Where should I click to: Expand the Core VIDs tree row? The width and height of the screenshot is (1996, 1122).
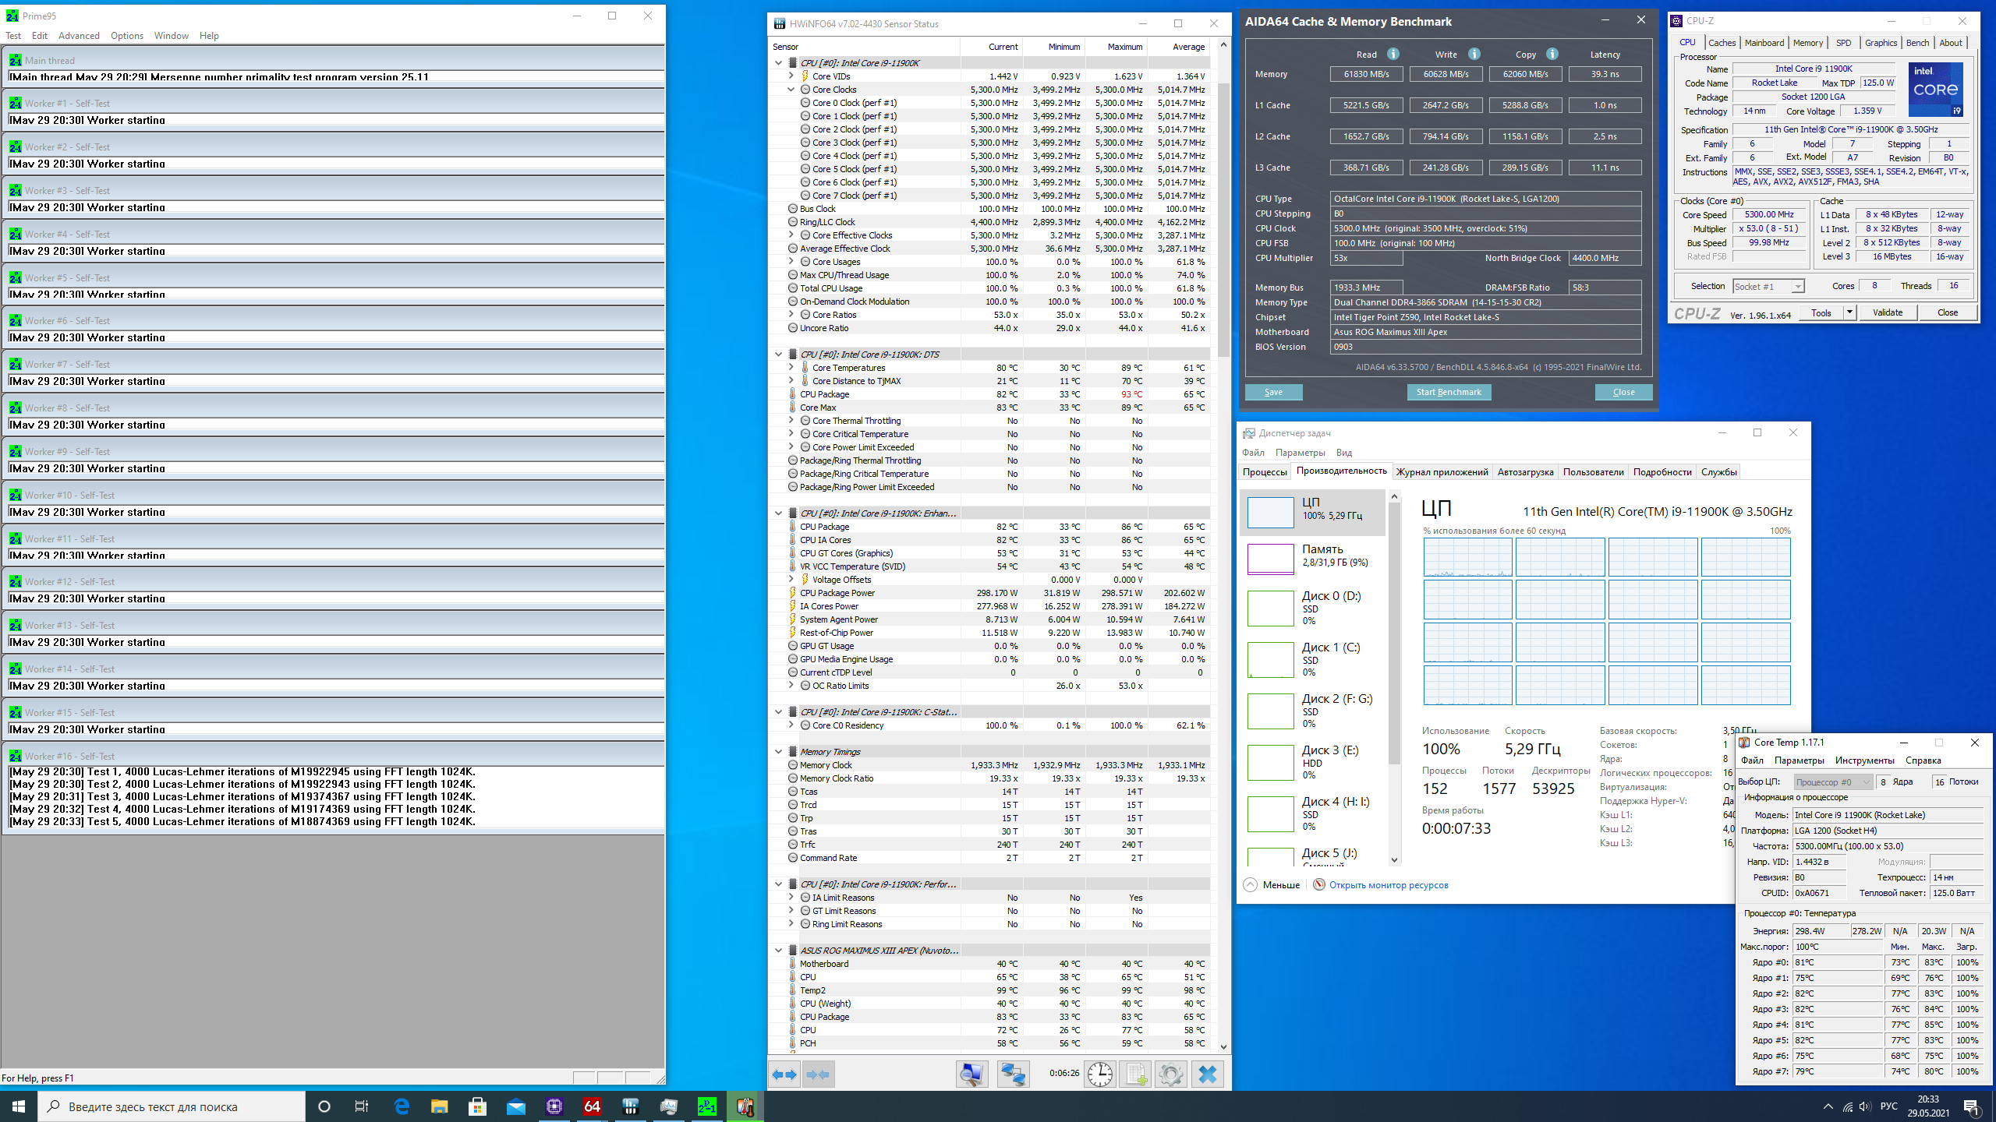click(x=791, y=76)
